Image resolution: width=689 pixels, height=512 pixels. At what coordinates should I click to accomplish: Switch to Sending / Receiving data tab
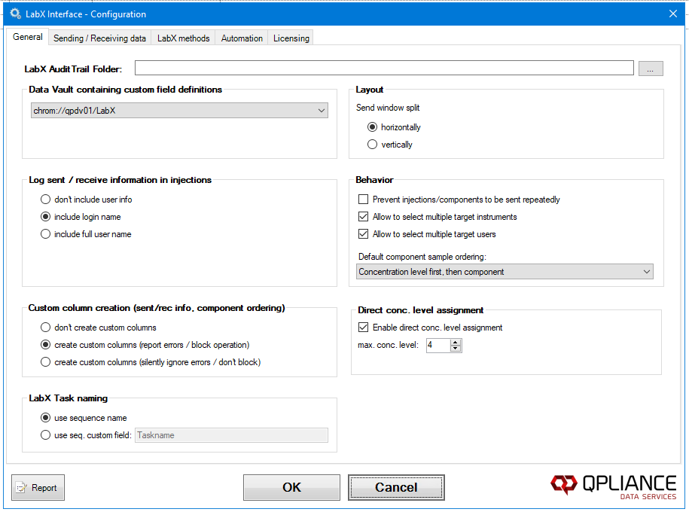pos(99,38)
